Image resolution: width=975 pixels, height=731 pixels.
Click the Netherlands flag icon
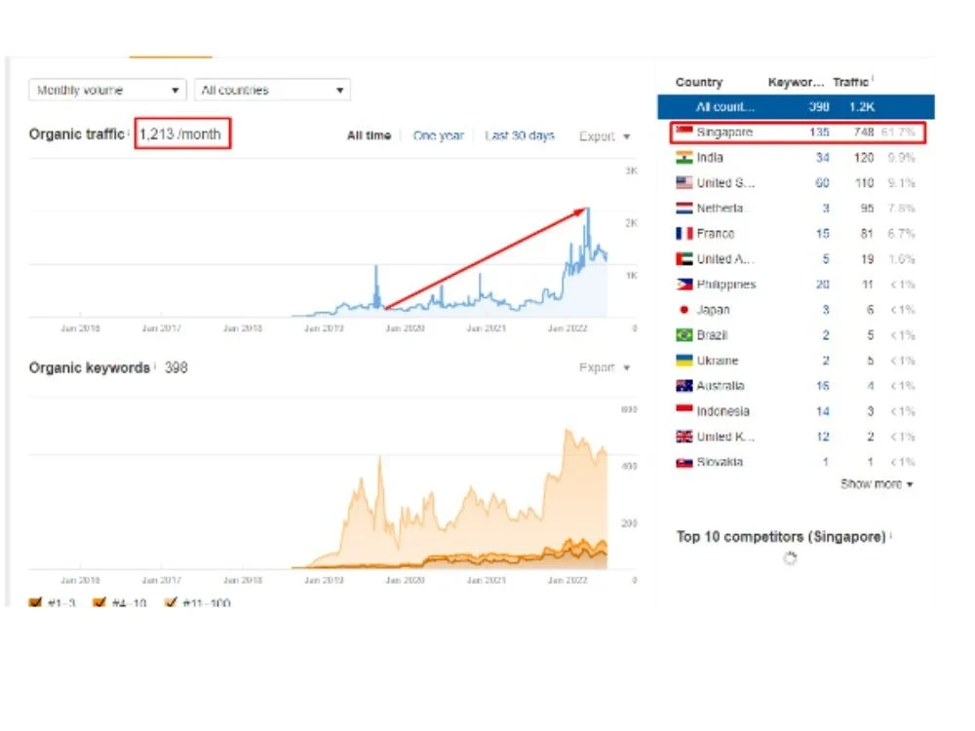click(684, 209)
